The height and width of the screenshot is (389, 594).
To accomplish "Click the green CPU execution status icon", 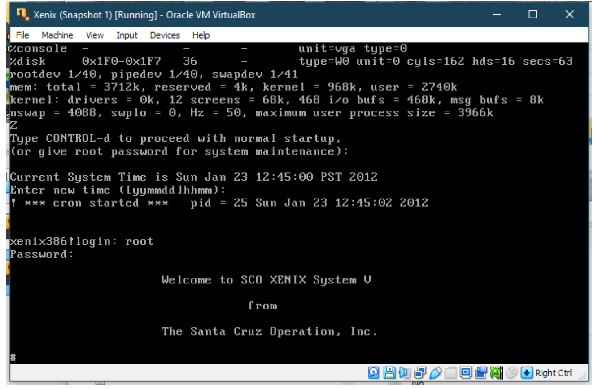I will click(x=496, y=373).
